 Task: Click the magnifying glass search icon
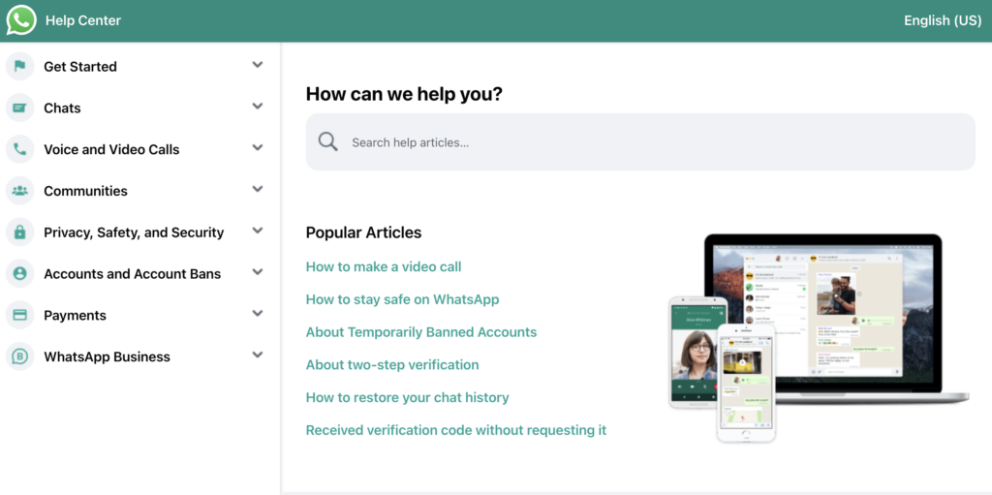pos(327,141)
